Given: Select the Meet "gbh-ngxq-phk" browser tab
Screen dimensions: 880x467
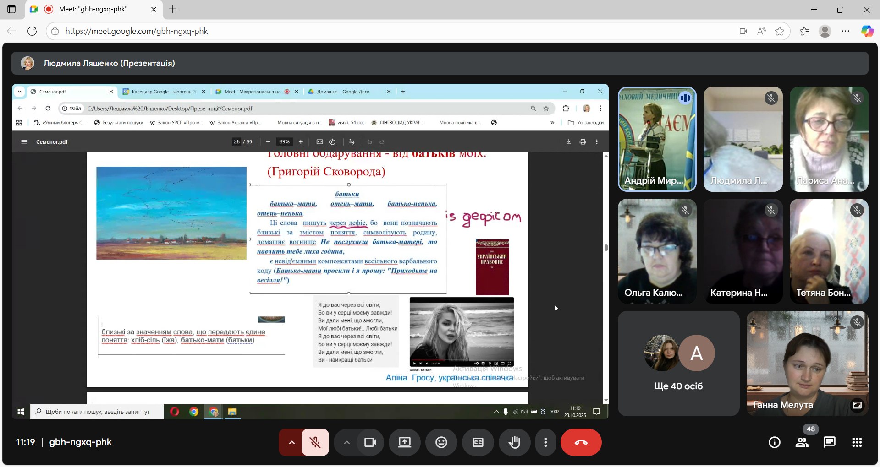Looking at the screenshot, I should pyautogui.click(x=93, y=9).
